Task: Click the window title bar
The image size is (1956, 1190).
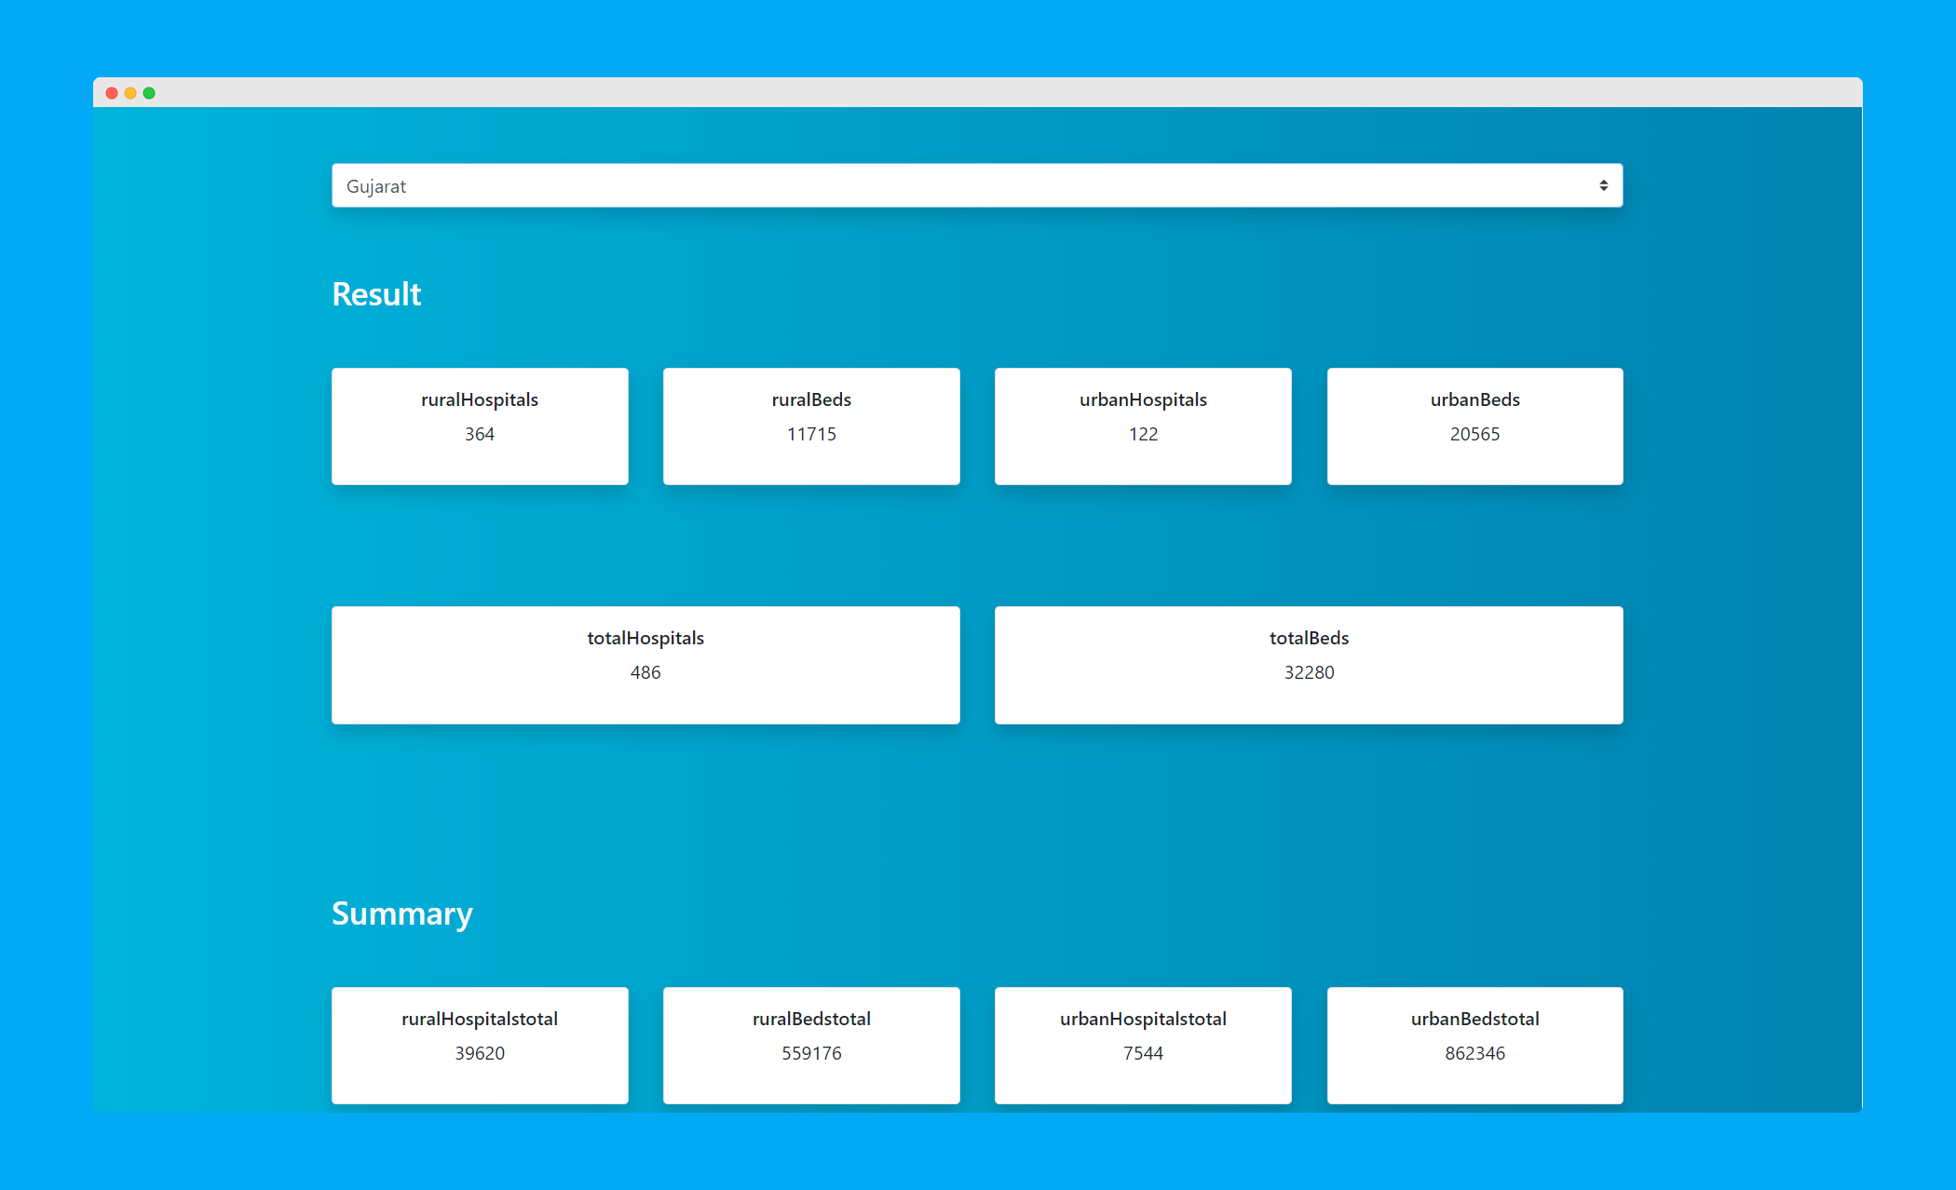Action: 978,92
